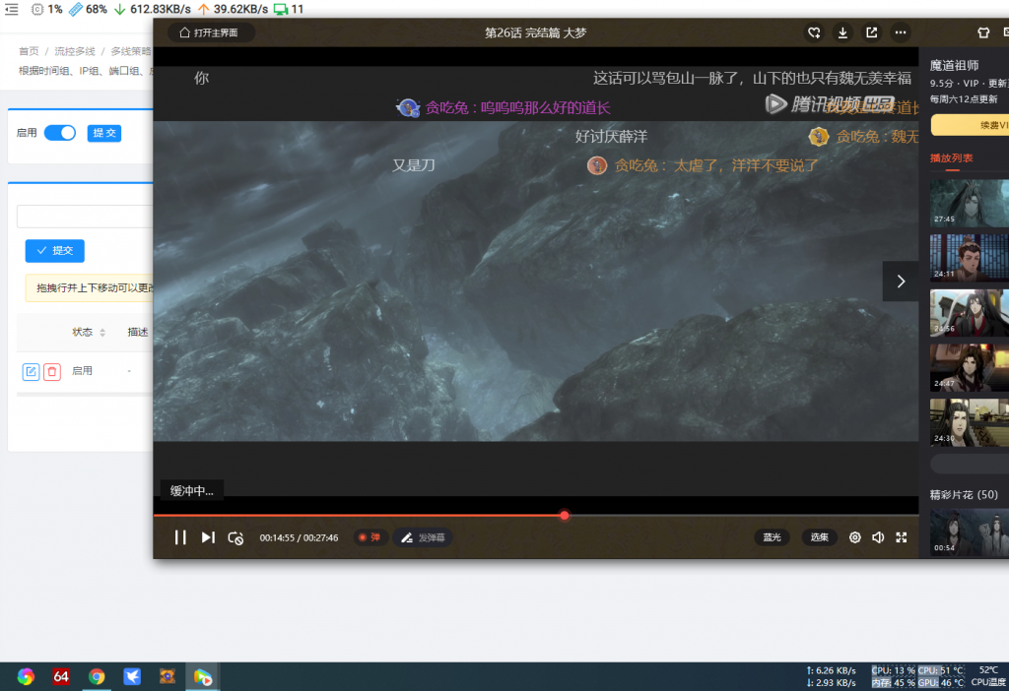Switch to the 播放列表 tab
This screenshot has height=691, width=1009.
951,158
